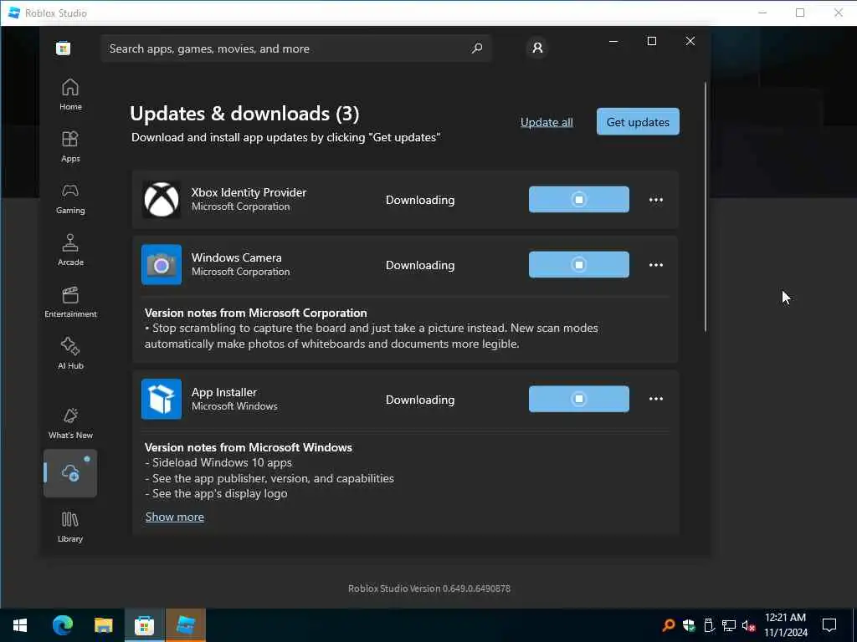Click the muted volume tray icon

[x=749, y=625]
